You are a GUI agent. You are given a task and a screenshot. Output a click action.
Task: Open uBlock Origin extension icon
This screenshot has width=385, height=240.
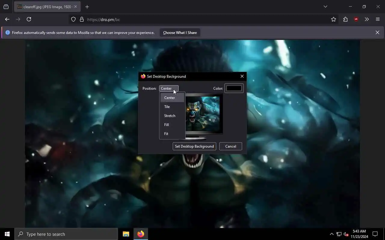tap(356, 19)
